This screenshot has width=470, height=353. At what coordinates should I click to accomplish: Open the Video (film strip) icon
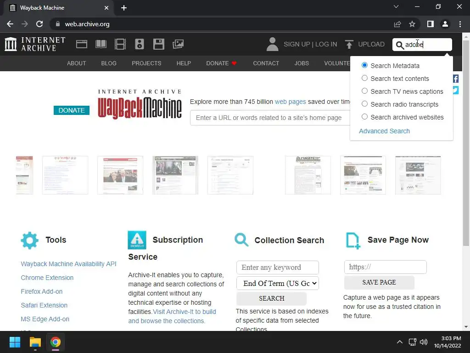pyautogui.click(x=120, y=44)
